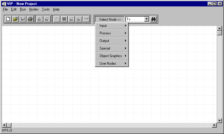Click the vertical scrollbar down arrow
The height and width of the screenshot is (134, 224).
pos(220,120)
